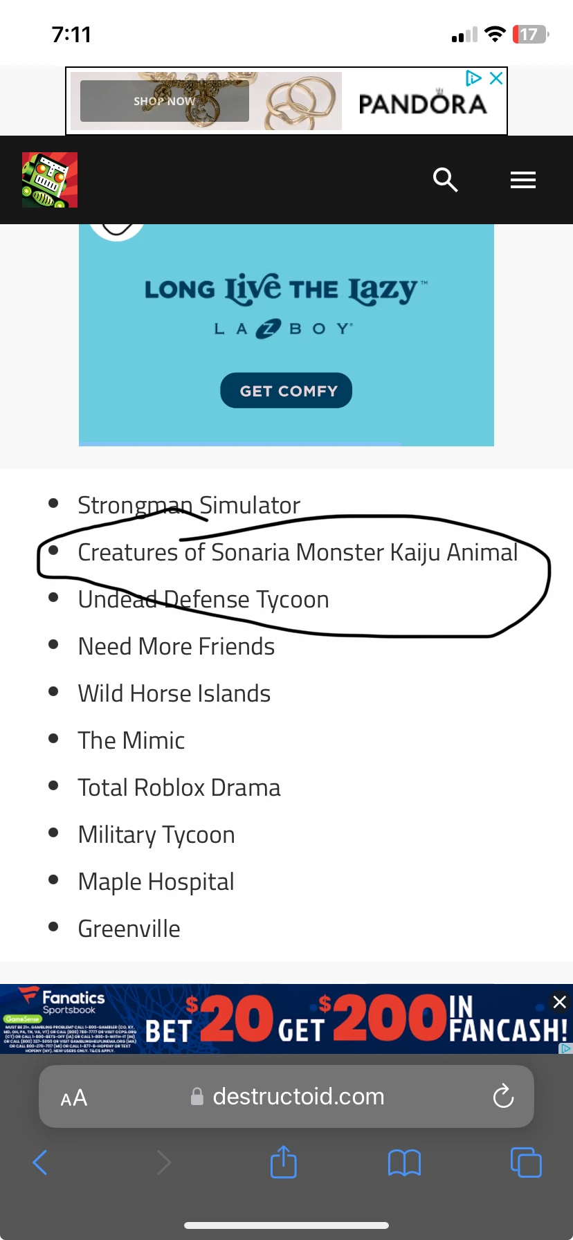Open Safari AA reader options menu
Image resolution: width=573 pixels, height=1240 pixels.
74,1097
